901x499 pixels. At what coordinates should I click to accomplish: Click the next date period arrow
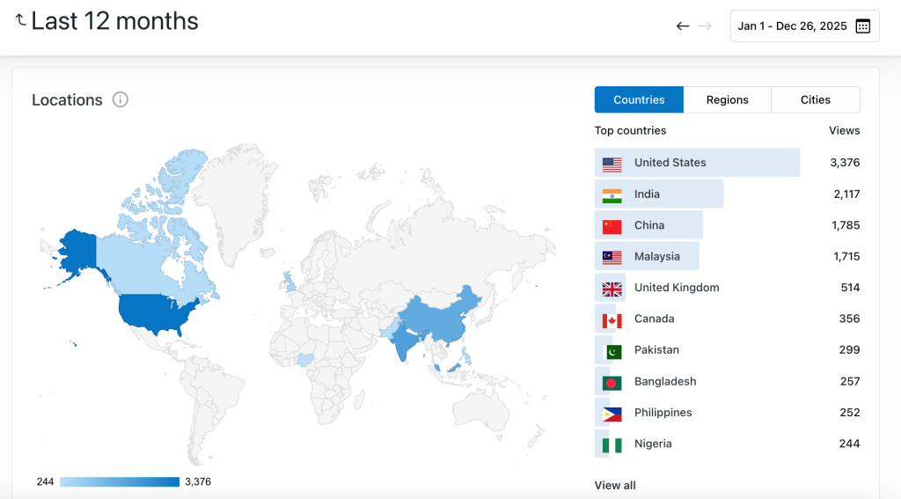(x=705, y=26)
